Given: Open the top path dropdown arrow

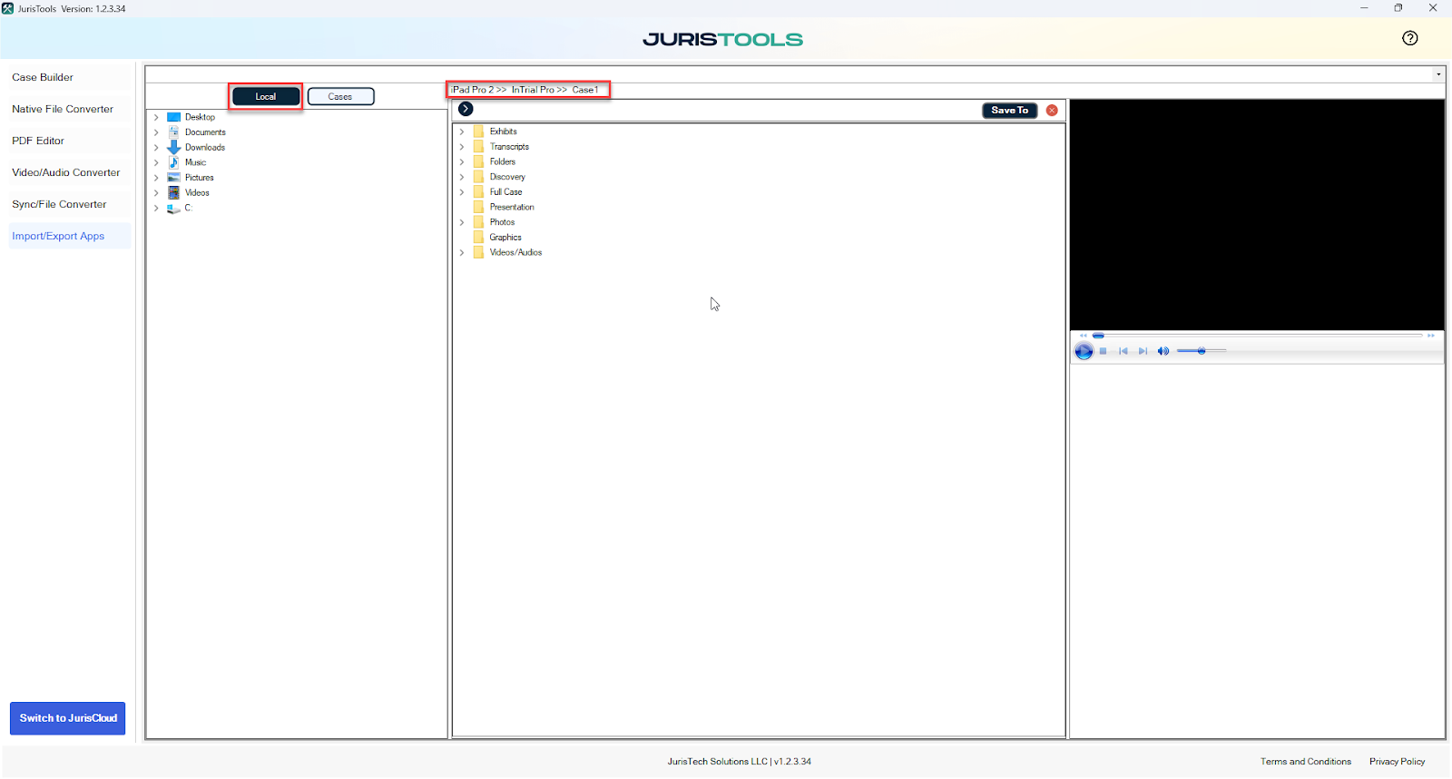Looking at the screenshot, I should point(1438,74).
